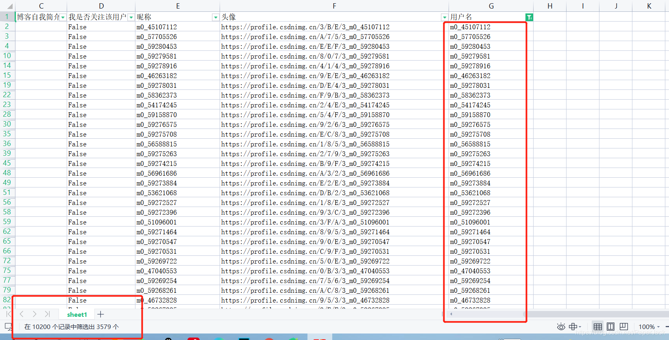Click cell with 昵称 m0_45107112
This screenshot has height=340, width=669.
(x=177, y=27)
